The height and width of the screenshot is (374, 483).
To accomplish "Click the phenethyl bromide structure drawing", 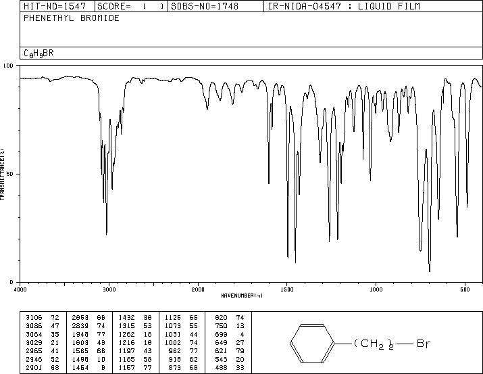I will click(360, 344).
